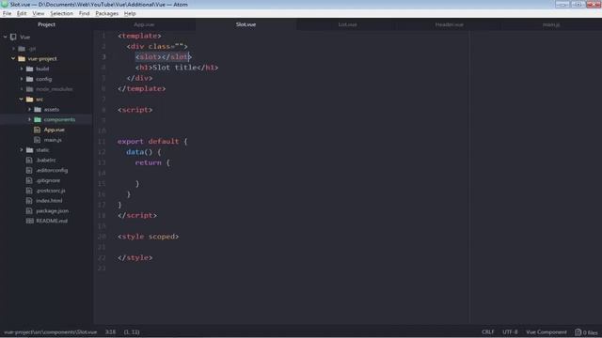Open the Find menu
This screenshot has width=602, height=338.
coord(84,13)
